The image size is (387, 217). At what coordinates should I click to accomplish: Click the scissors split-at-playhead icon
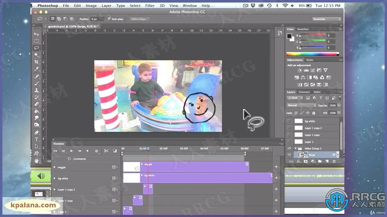pos(106,151)
